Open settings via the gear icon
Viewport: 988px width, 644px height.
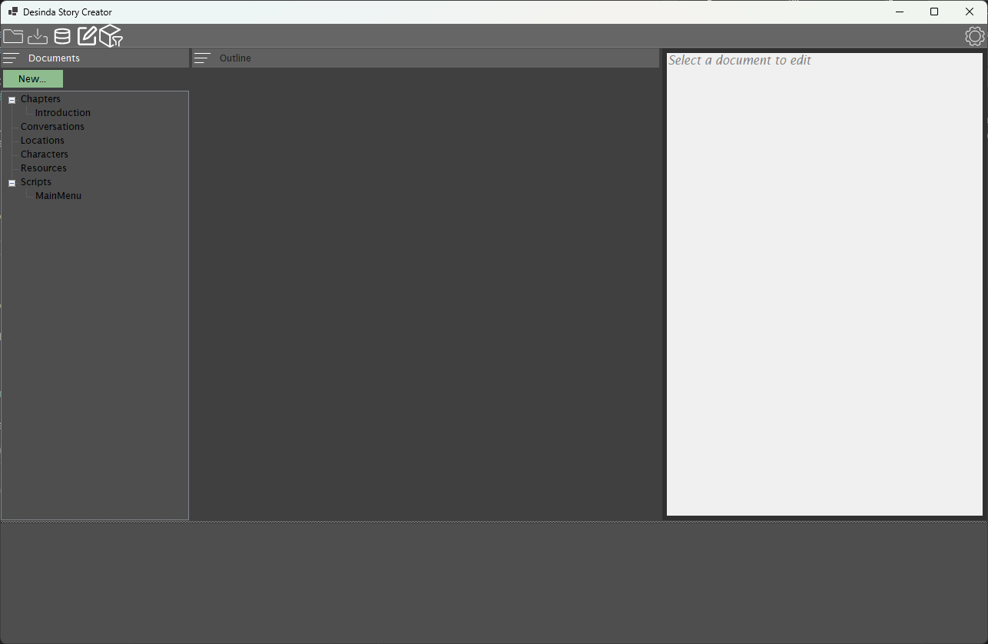coord(974,36)
